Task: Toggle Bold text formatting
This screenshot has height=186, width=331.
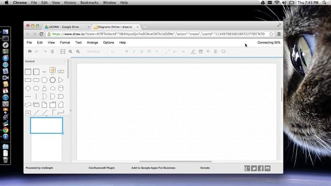Action: tap(127, 52)
